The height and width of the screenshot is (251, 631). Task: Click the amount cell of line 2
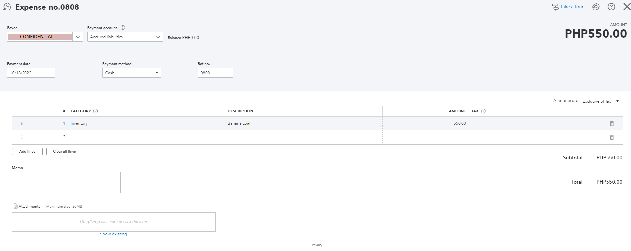[x=426, y=137]
